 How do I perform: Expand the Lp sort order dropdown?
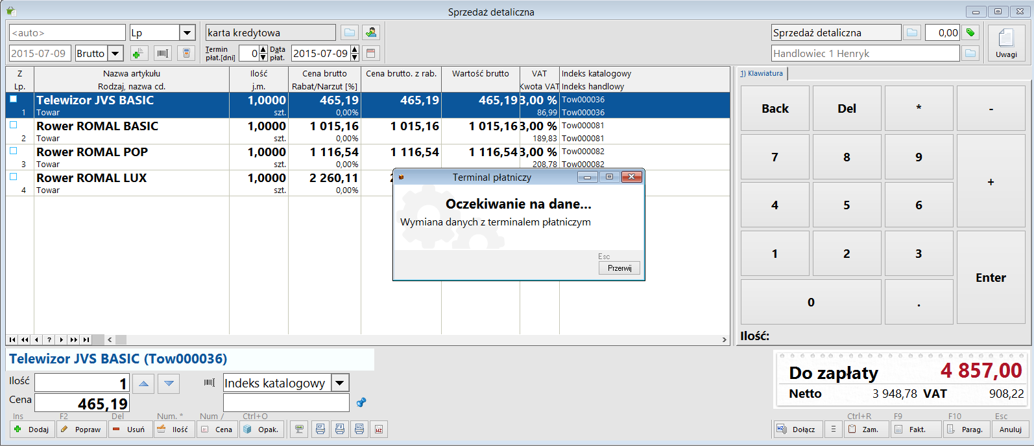(x=187, y=32)
